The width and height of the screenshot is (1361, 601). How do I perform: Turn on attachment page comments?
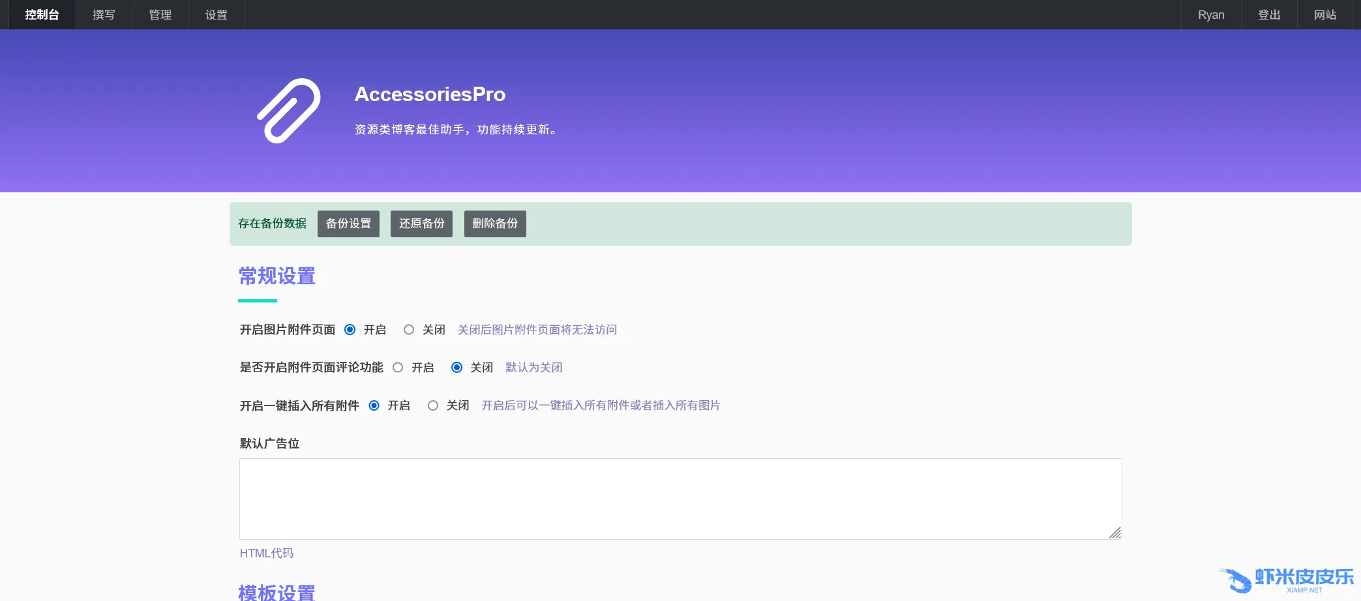pyautogui.click(x=398, y=368)
